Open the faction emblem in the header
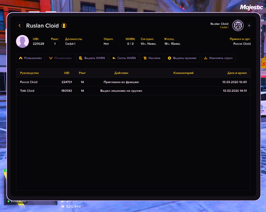The height and width of the screenshot is (212, 266). click(238, 25)
